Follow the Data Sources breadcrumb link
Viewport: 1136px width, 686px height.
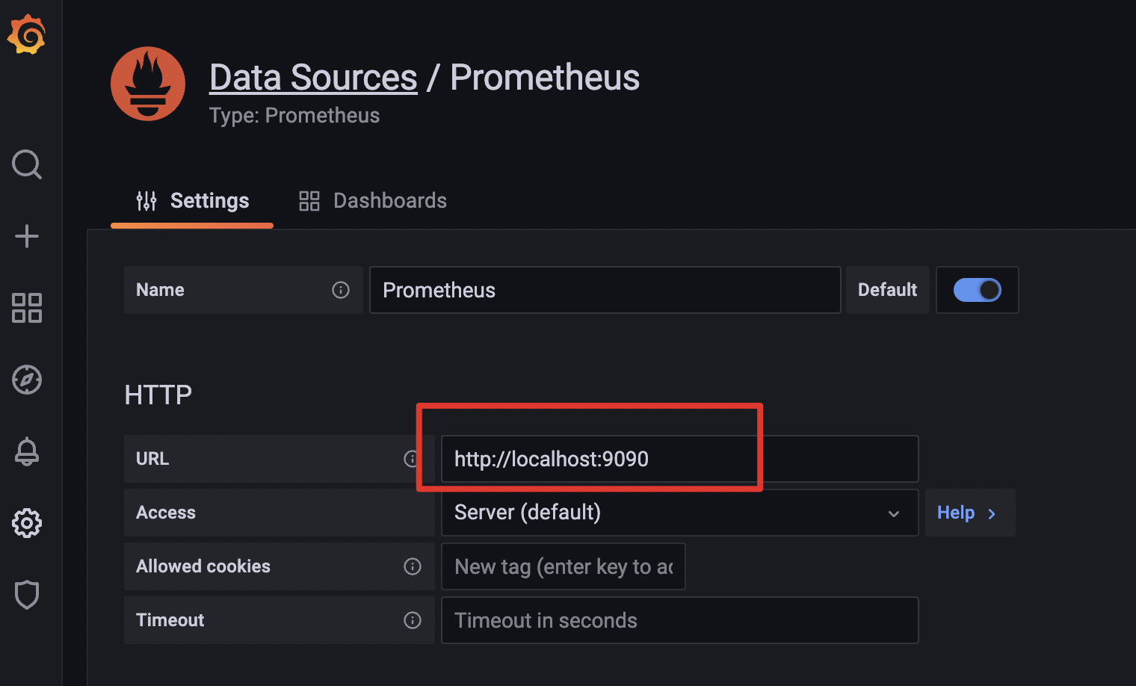click(x=313, y=78)
